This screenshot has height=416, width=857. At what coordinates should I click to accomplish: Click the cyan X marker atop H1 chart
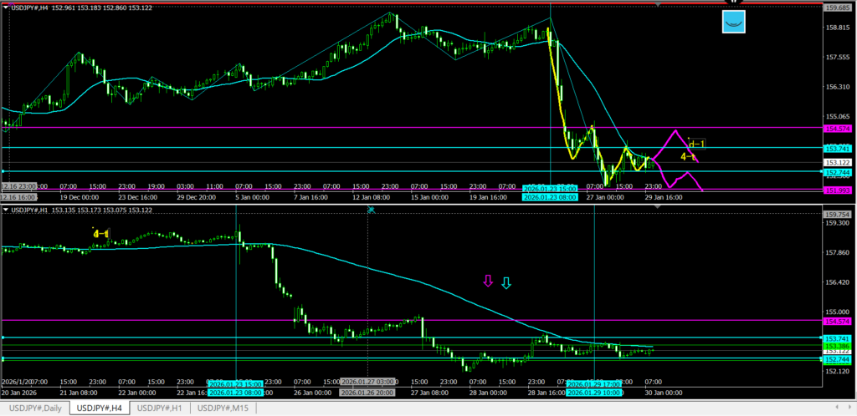[x=371, y=210]
